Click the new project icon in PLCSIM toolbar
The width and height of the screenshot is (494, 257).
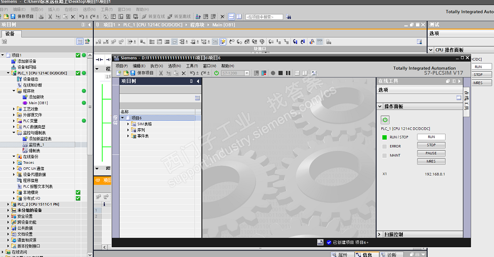coord(119,73)
